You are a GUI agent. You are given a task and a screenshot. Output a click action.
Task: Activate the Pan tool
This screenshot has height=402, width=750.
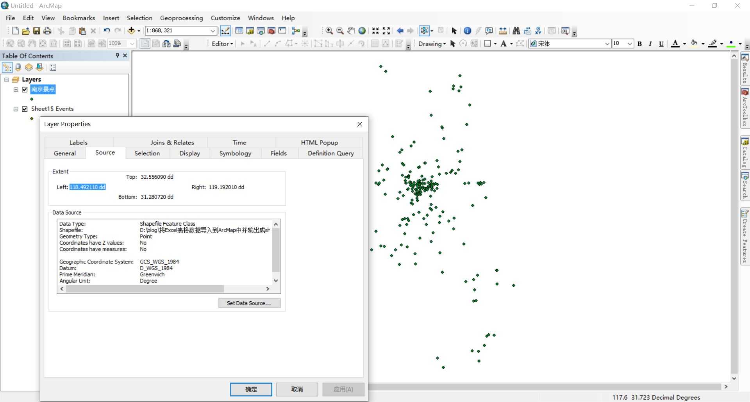(x=350, y=31)
